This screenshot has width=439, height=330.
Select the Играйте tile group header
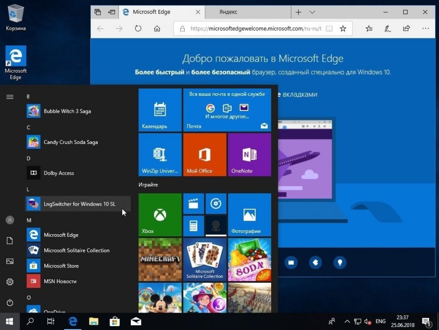pyautogui.click(x=148, y=185)
